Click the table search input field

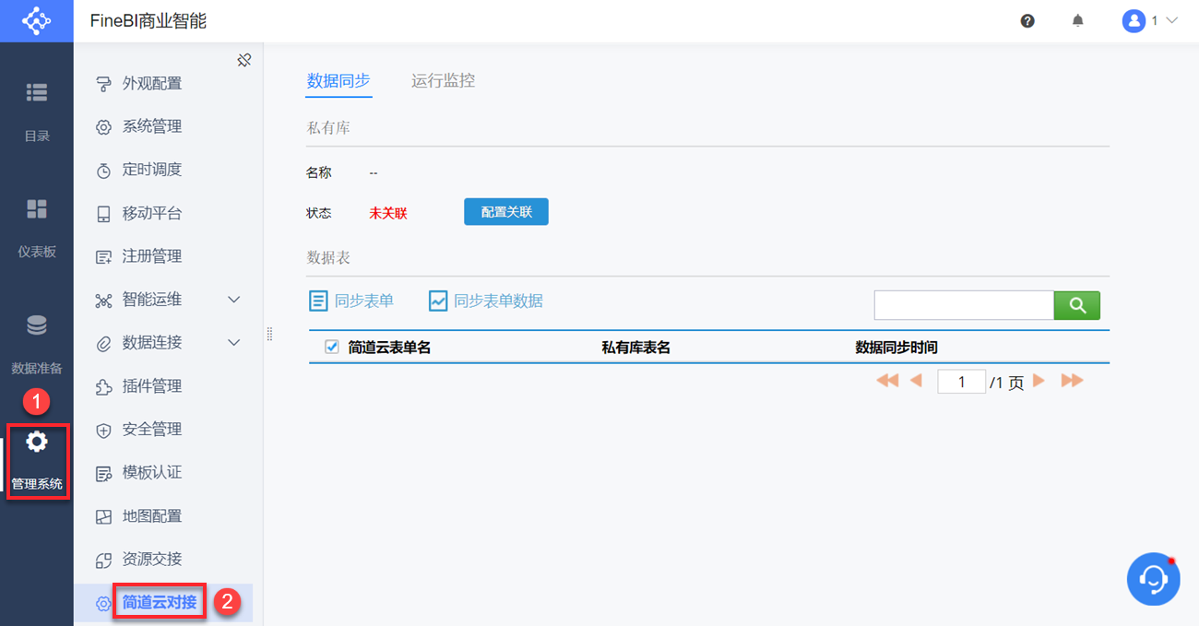(964, 305)
